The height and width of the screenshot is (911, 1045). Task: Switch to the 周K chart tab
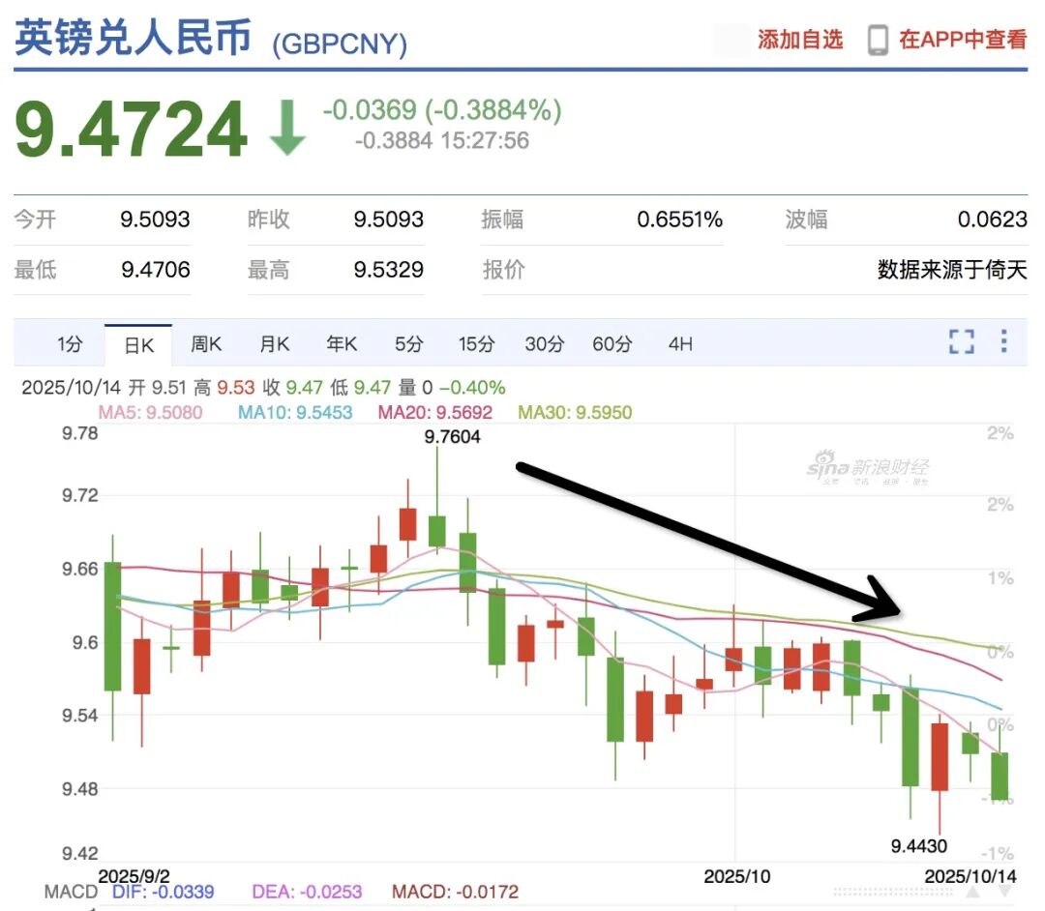tap(206, 343)
